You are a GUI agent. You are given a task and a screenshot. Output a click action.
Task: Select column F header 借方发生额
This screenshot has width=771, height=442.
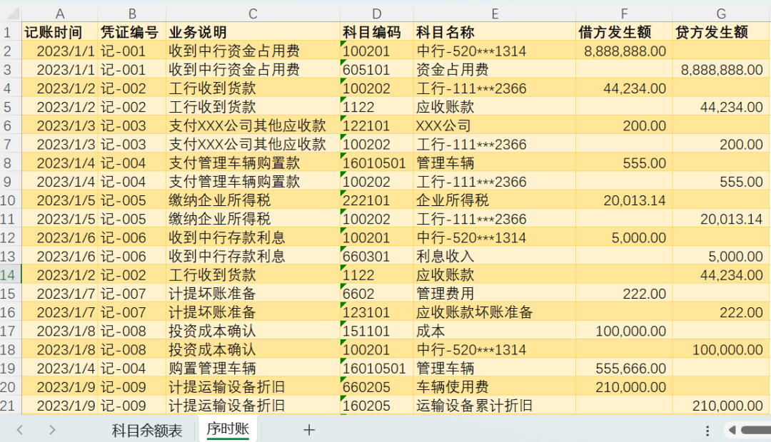click(x=623, y=14)
